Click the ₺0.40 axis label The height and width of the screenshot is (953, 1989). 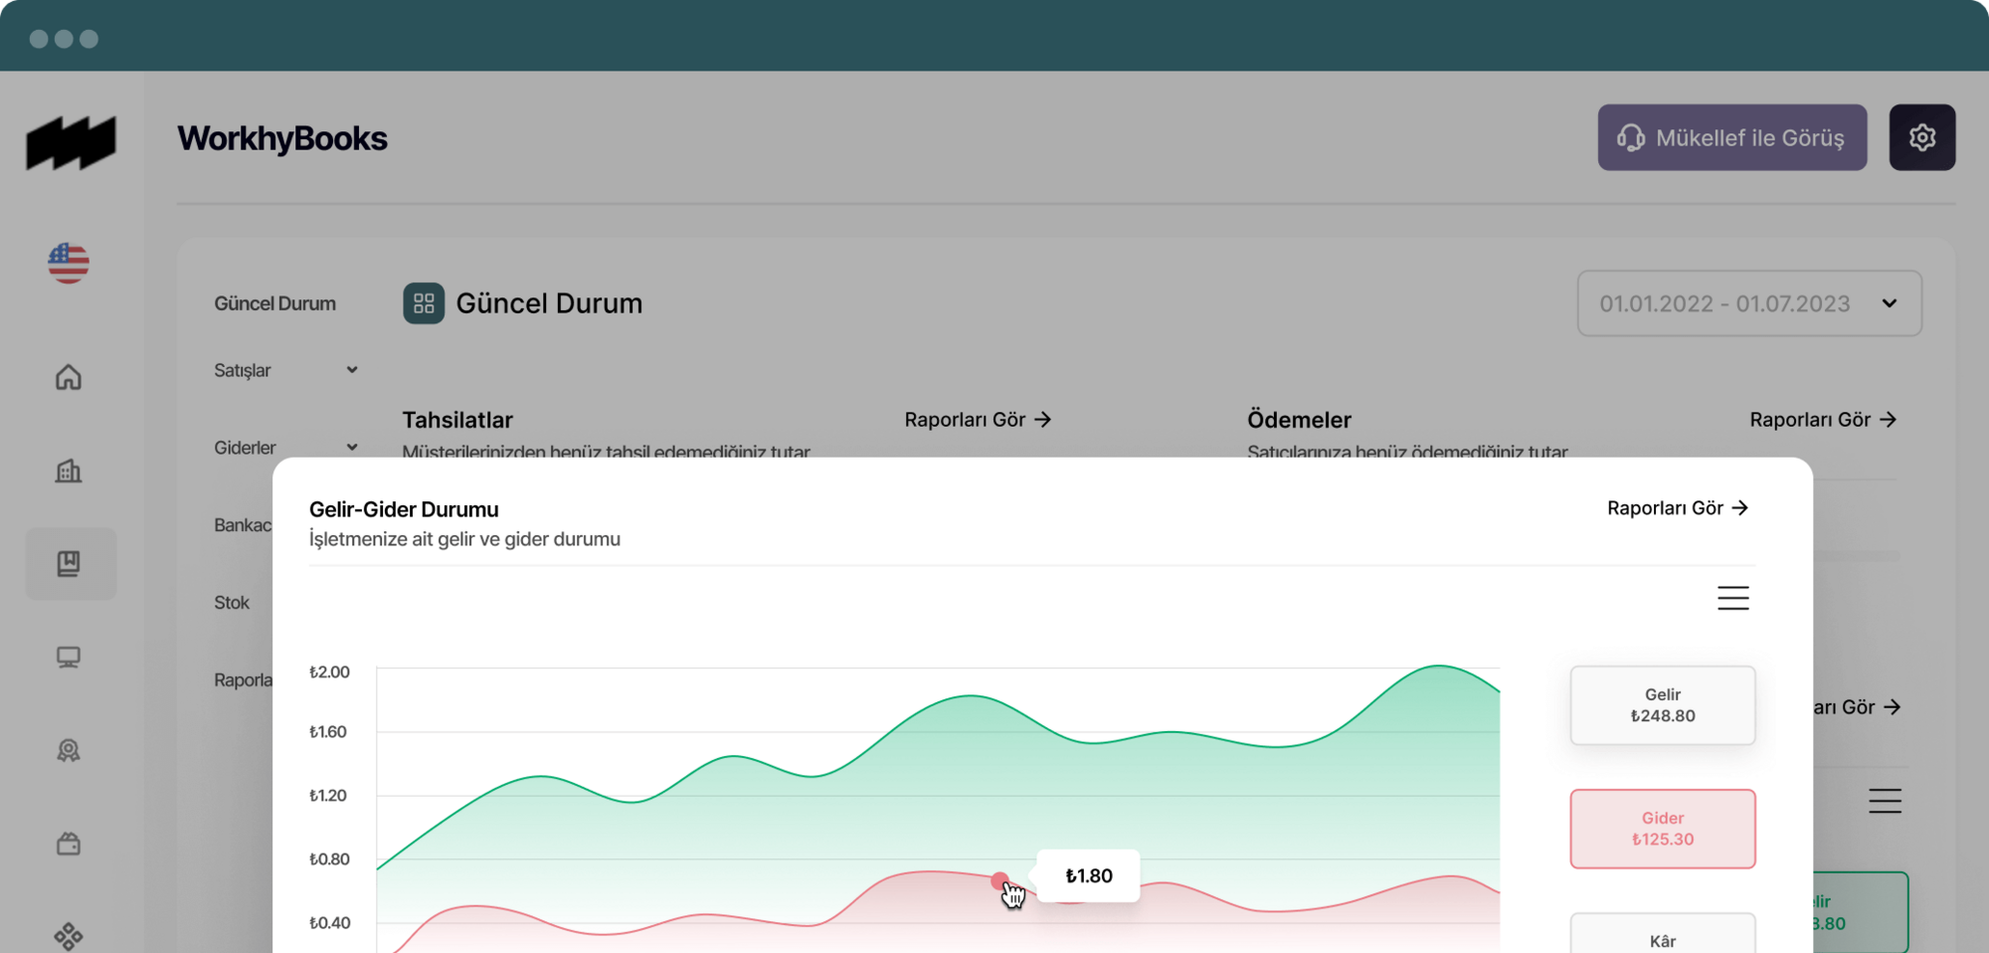[x=330, y=923]
